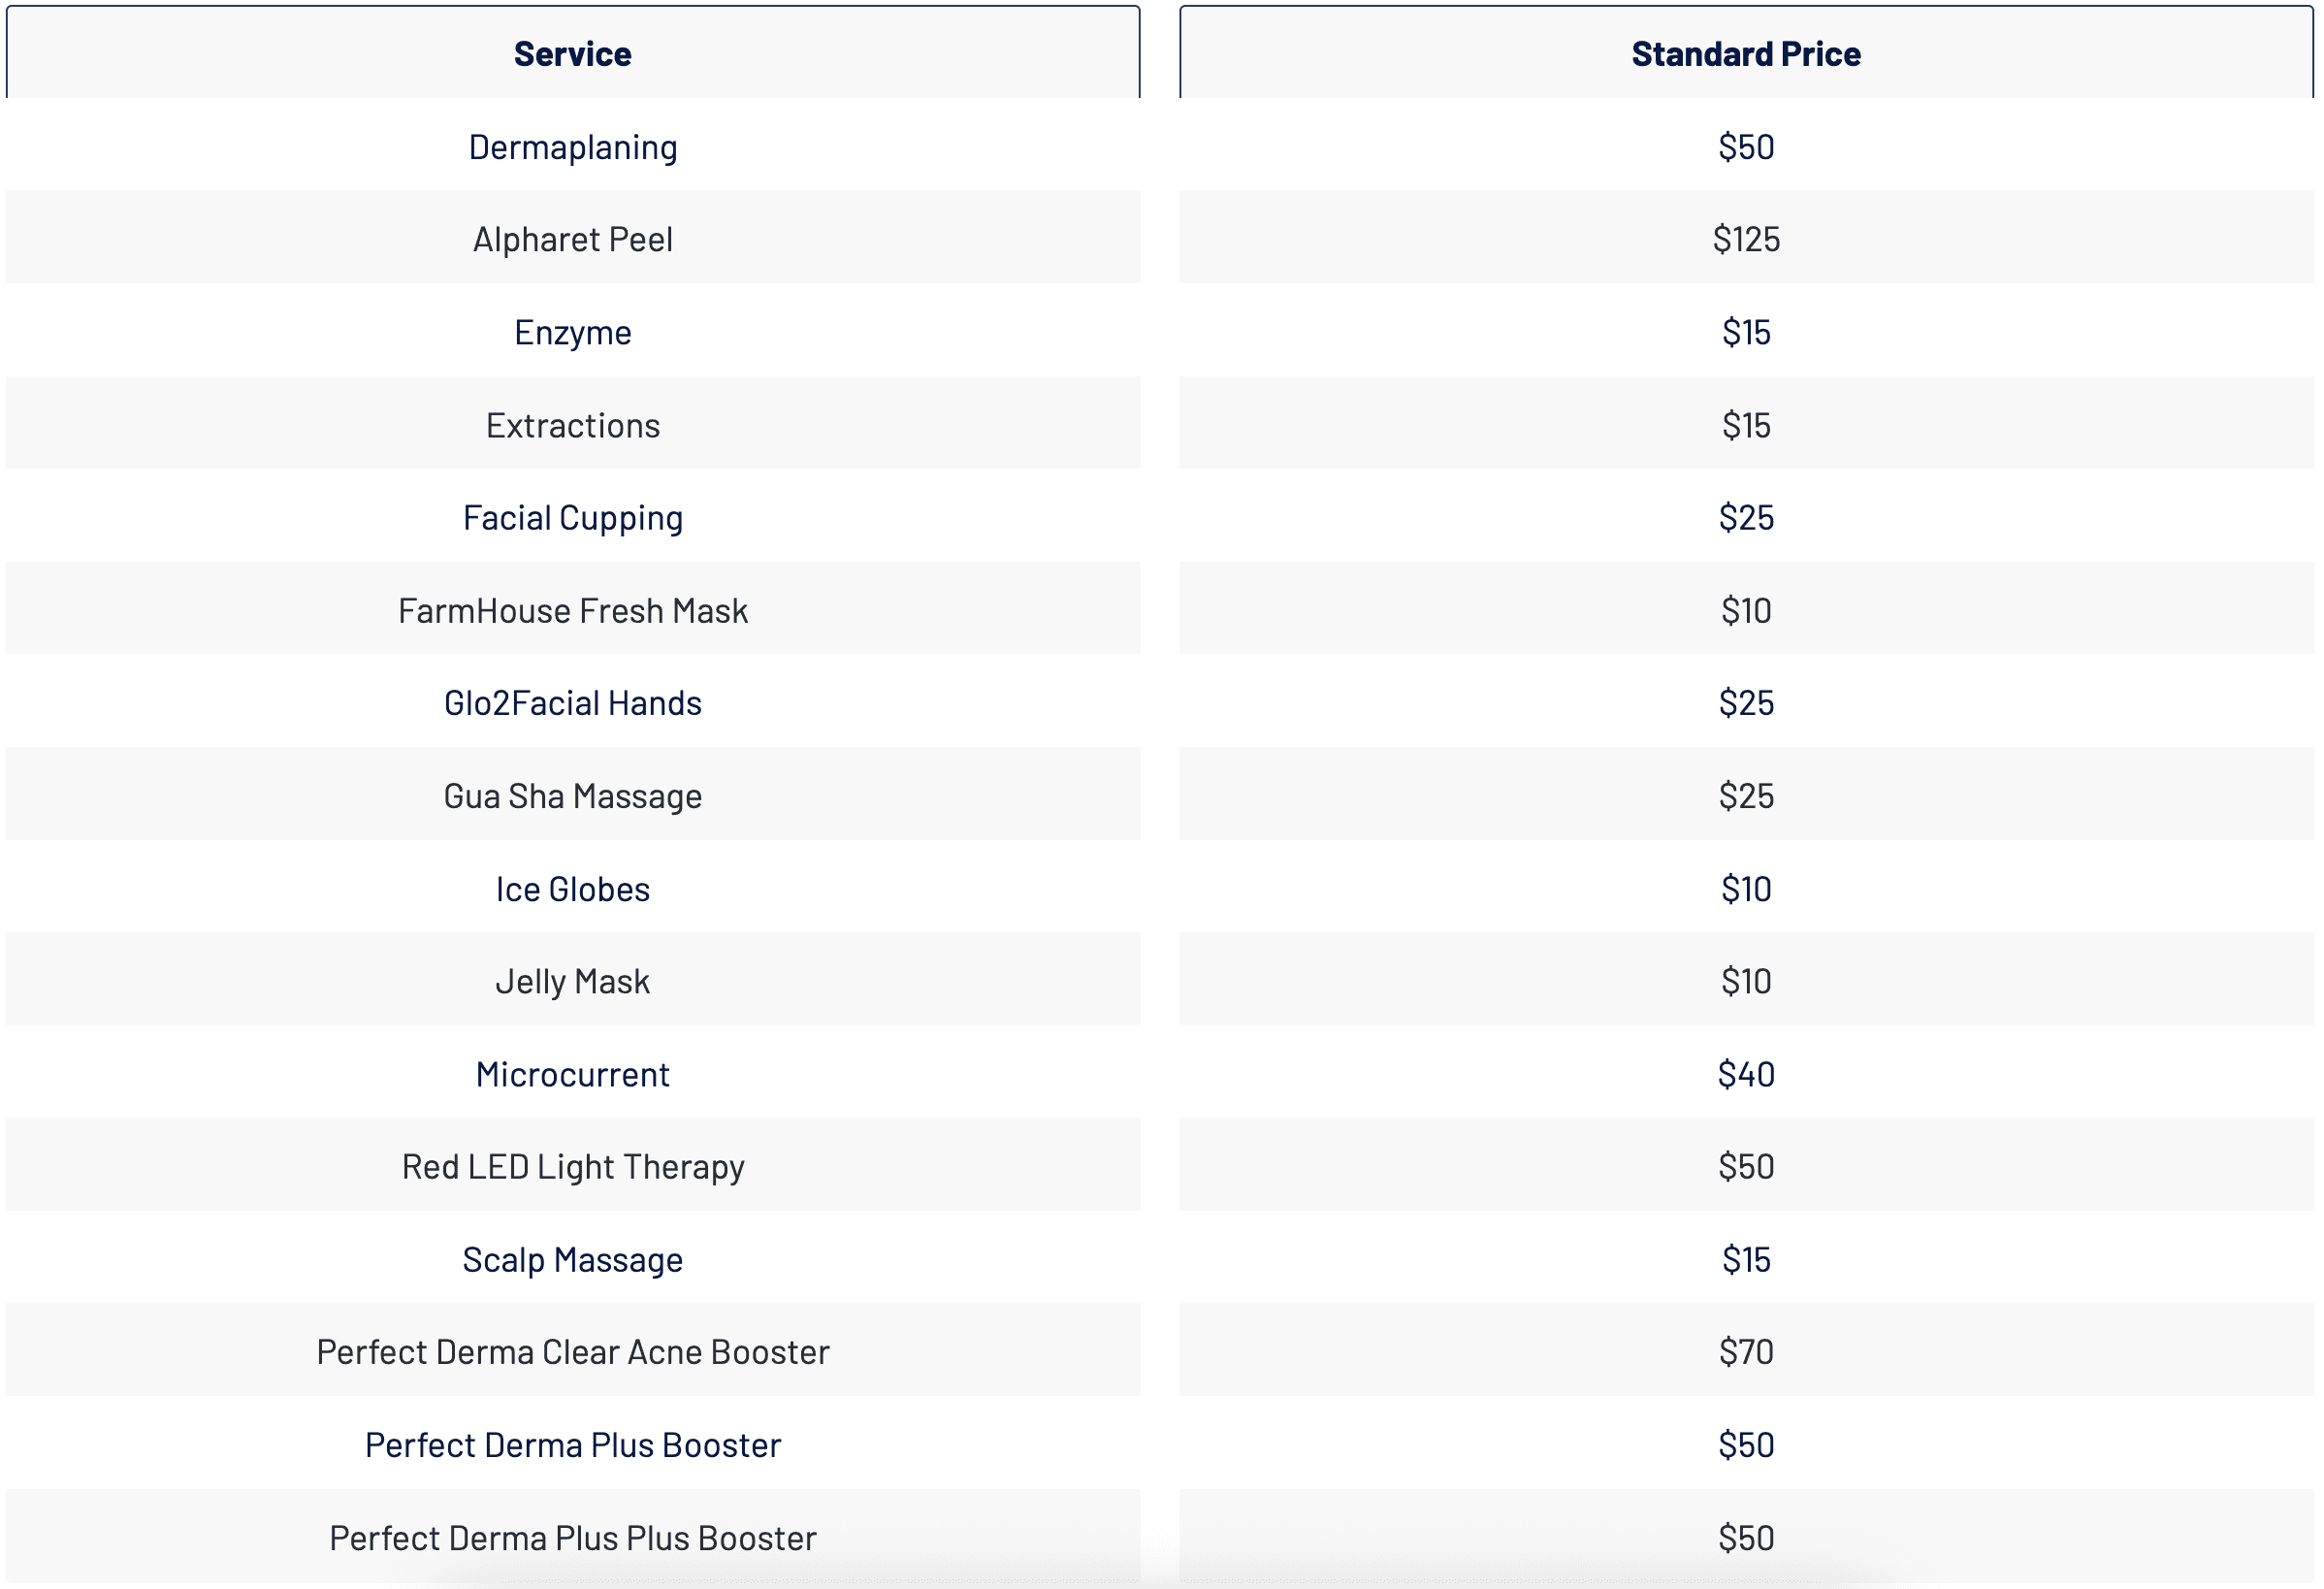Image resolution: width=2324 pixels, height=1589 pixels.
Task: Click Perfect Derma Plus Plus Booster
Action: 572,1538
